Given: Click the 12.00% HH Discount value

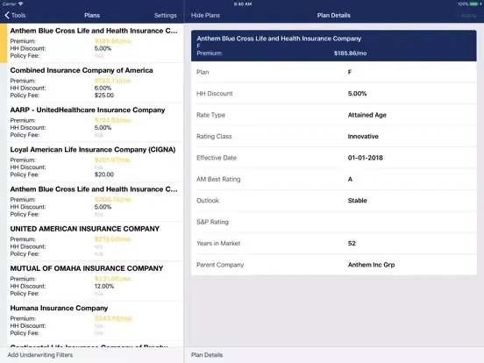Looking at the screenshot, I should [x=104, y=286].
